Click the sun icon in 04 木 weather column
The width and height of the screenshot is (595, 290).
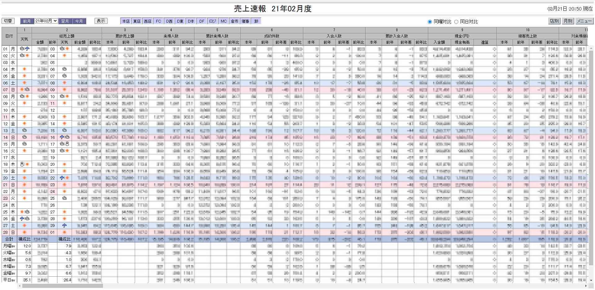[24, 69]
